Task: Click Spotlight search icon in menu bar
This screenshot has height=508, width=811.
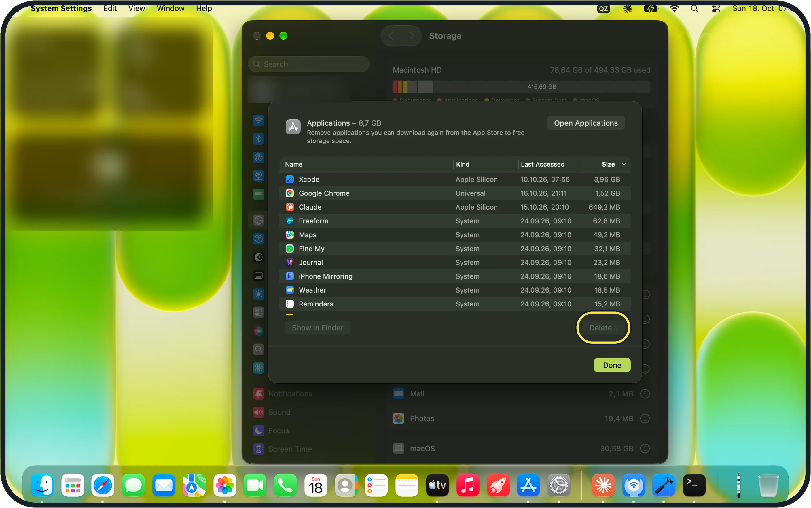Action: click(695, 9)
